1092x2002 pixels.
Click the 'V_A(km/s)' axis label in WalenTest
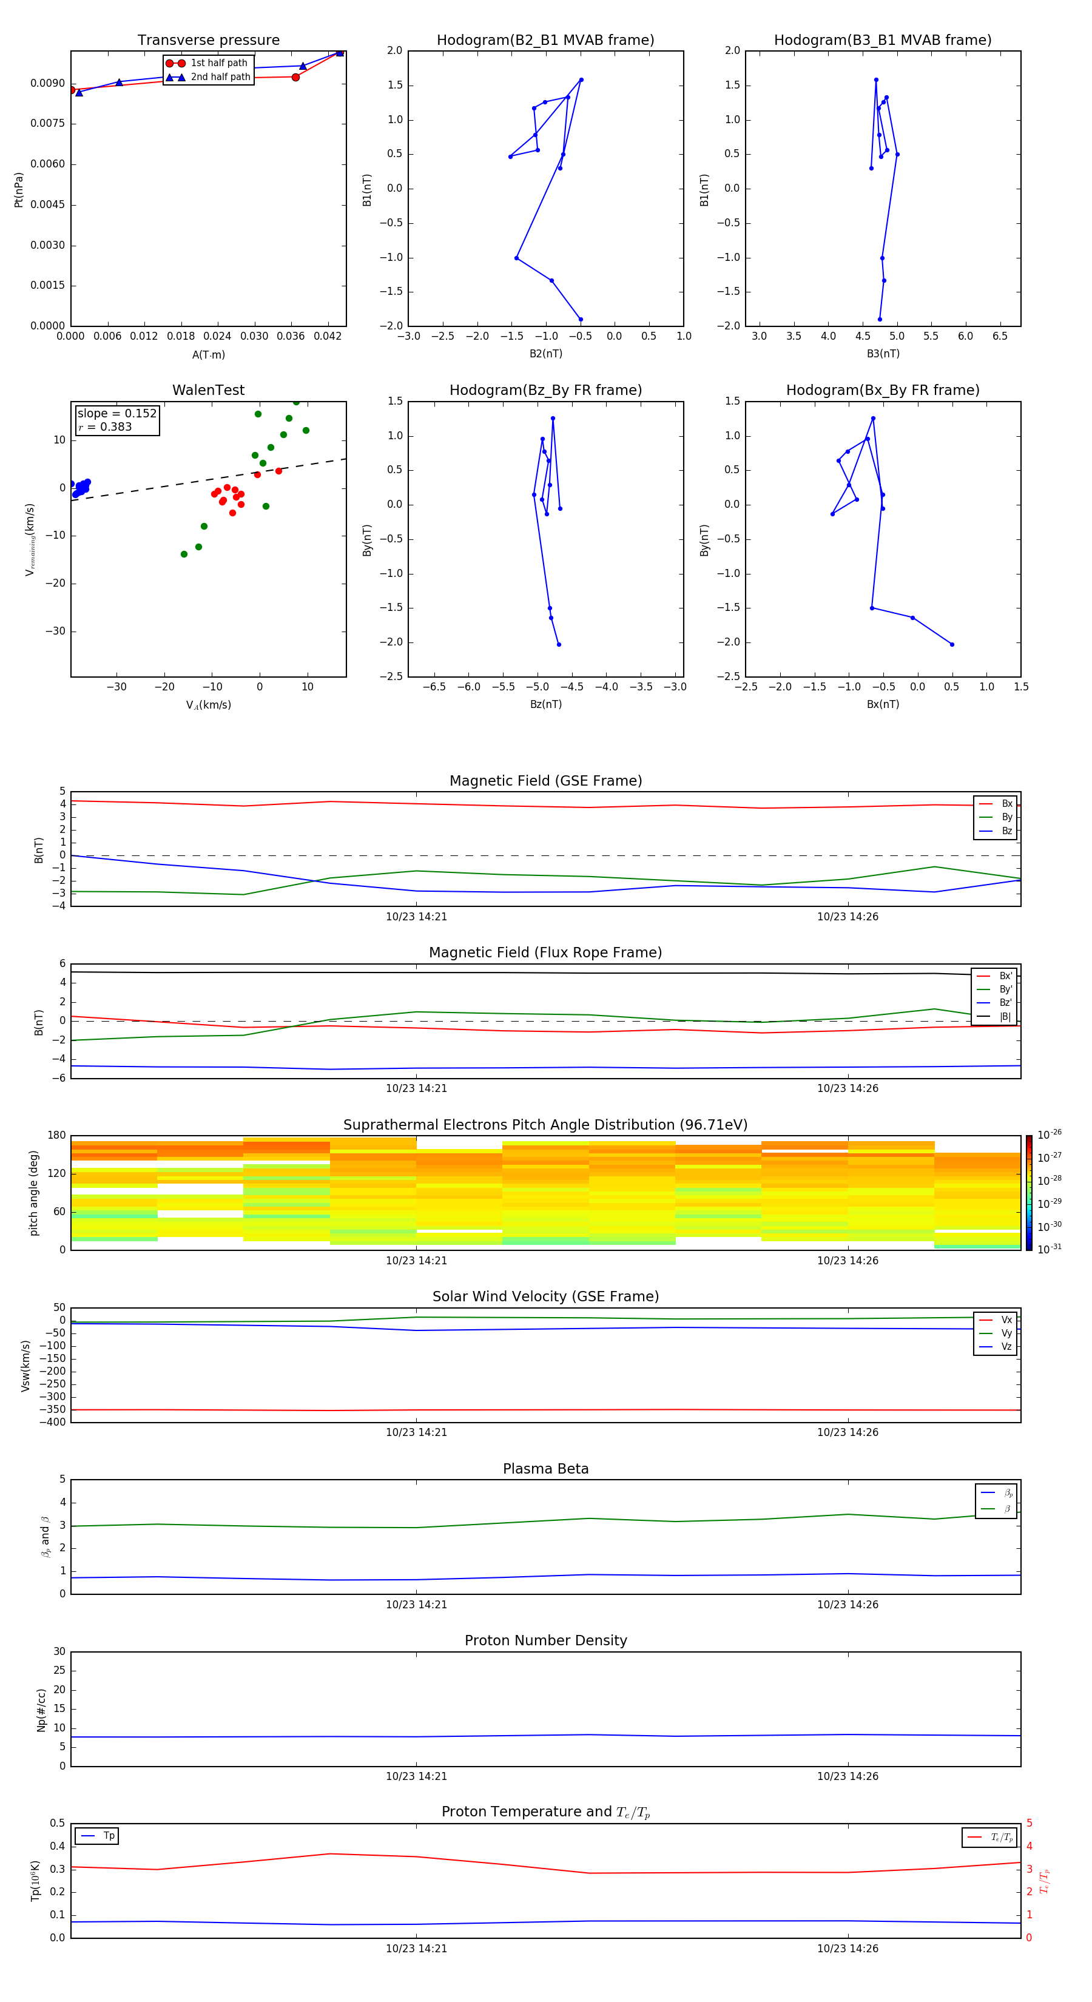pos(208,705)
